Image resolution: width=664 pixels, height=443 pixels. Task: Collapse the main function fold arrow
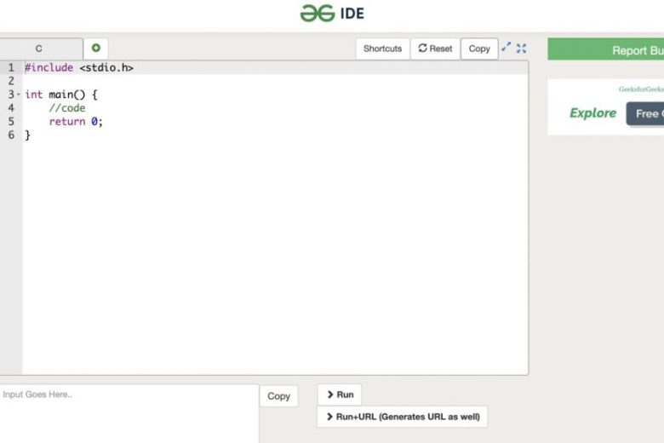point(19,95)
